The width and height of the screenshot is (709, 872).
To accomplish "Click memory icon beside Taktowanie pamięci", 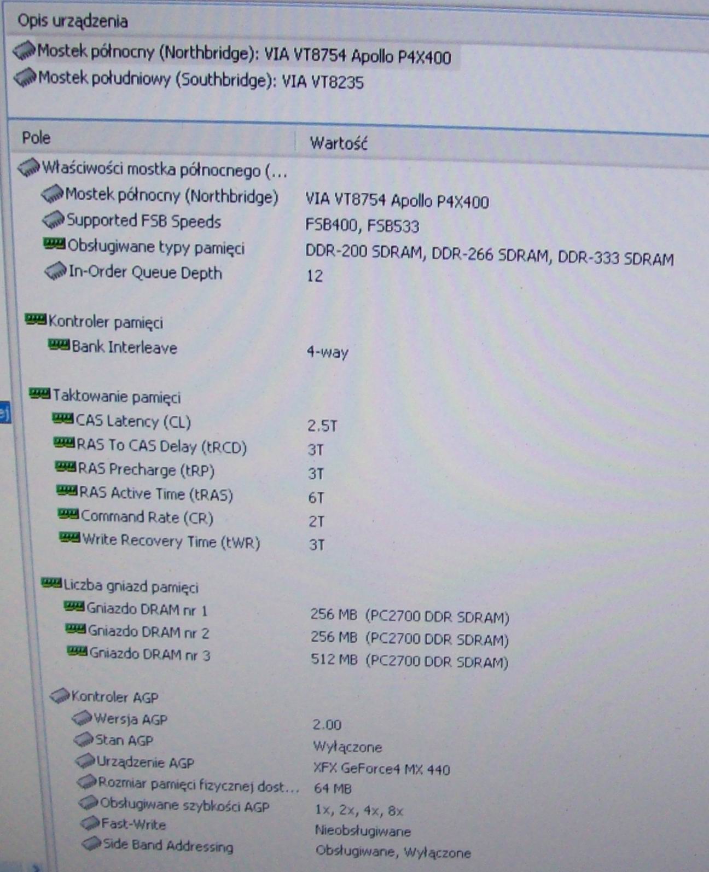I will (x=39, y=393).
